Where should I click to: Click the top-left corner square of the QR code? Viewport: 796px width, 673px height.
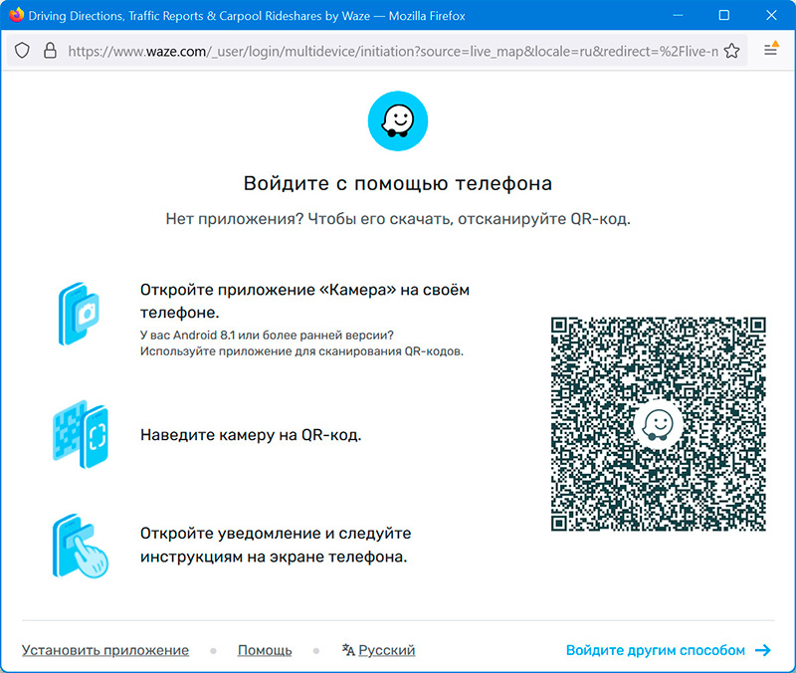(x=561, y=327)
